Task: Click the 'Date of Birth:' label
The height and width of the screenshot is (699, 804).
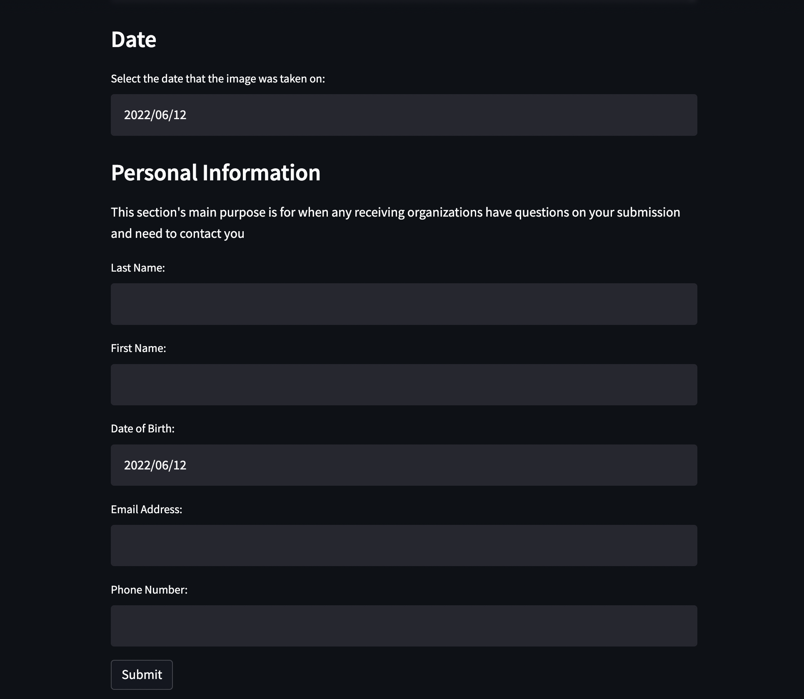Action: coord(142,429)
